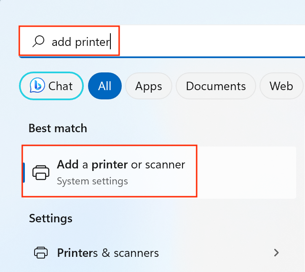This screenshot has width=305, height=272.
Task: Expand the Printers & scanners chevron arrow
Action: tap(276, 253)
